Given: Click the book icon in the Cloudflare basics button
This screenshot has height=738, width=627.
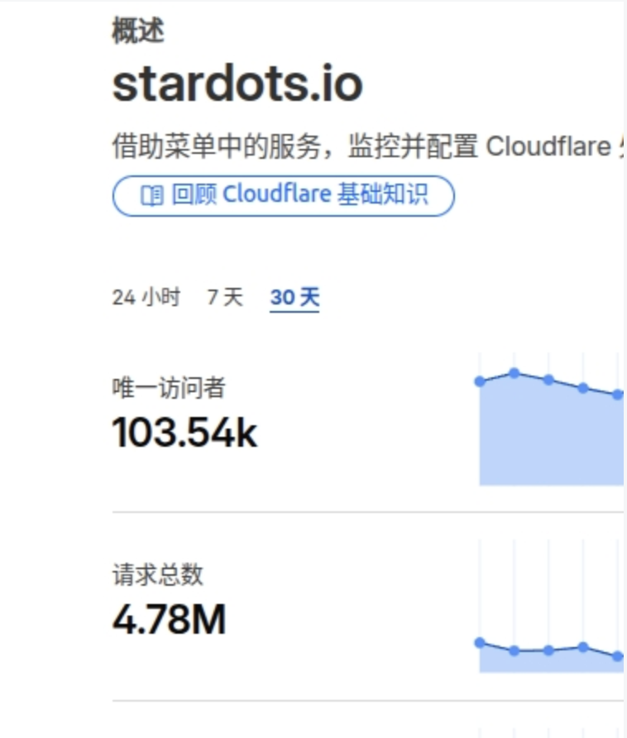Looking at the screenshot, I should tap(151, 196).
